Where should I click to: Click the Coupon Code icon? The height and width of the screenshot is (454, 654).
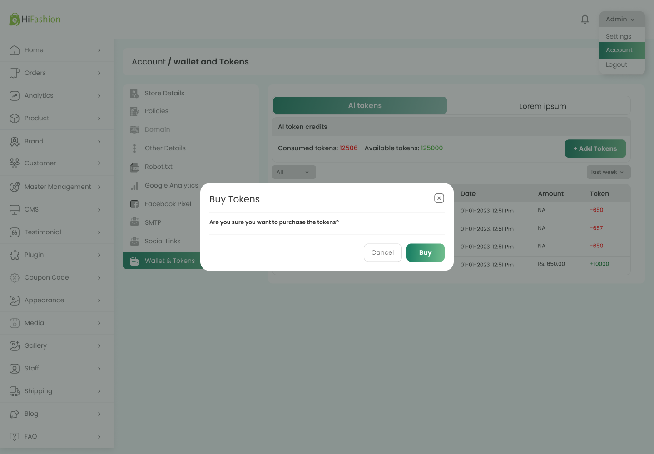point(15,277)
